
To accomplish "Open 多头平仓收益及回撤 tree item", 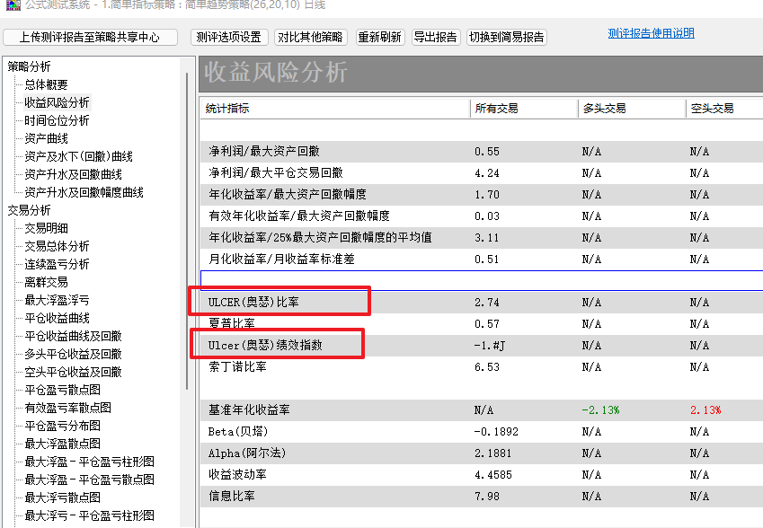I will [x=74, y=354].
